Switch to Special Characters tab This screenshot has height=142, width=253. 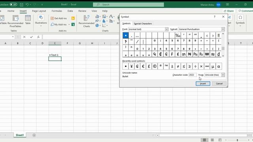[x=143, y=24]
